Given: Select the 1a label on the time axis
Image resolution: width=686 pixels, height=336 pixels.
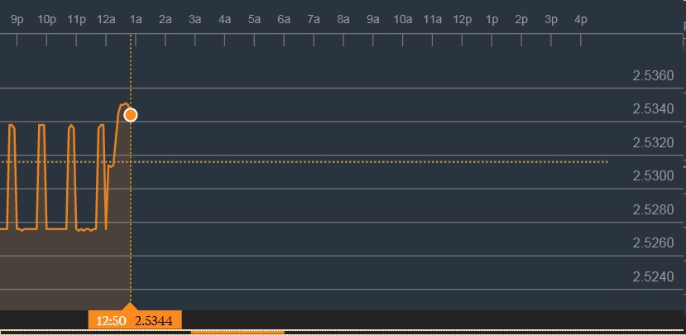Looking at the screenshot, I should pos(136,18).
